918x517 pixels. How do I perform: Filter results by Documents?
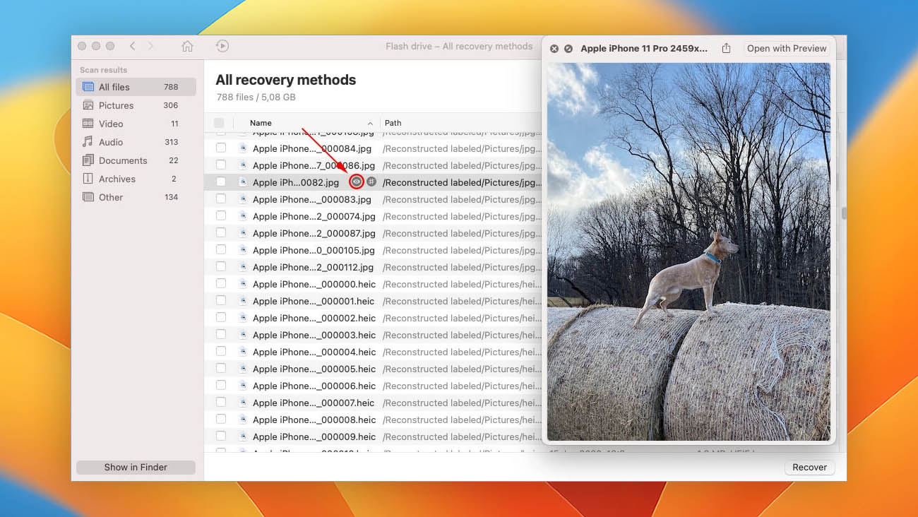coord(136,160)
